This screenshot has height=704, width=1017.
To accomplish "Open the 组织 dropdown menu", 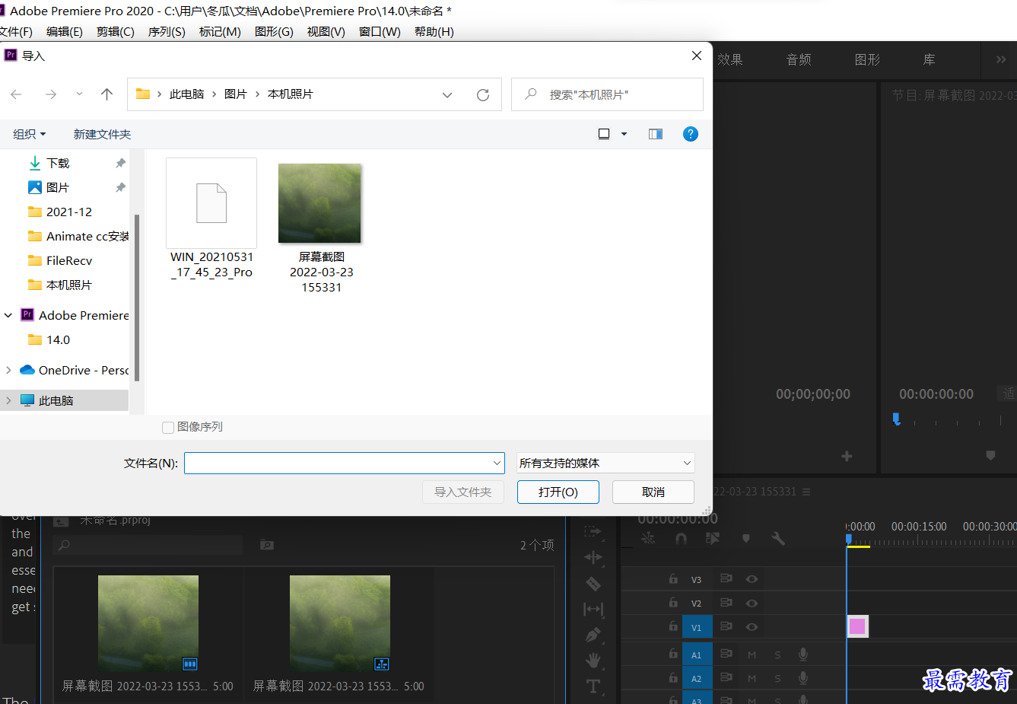I will [30, 134].
